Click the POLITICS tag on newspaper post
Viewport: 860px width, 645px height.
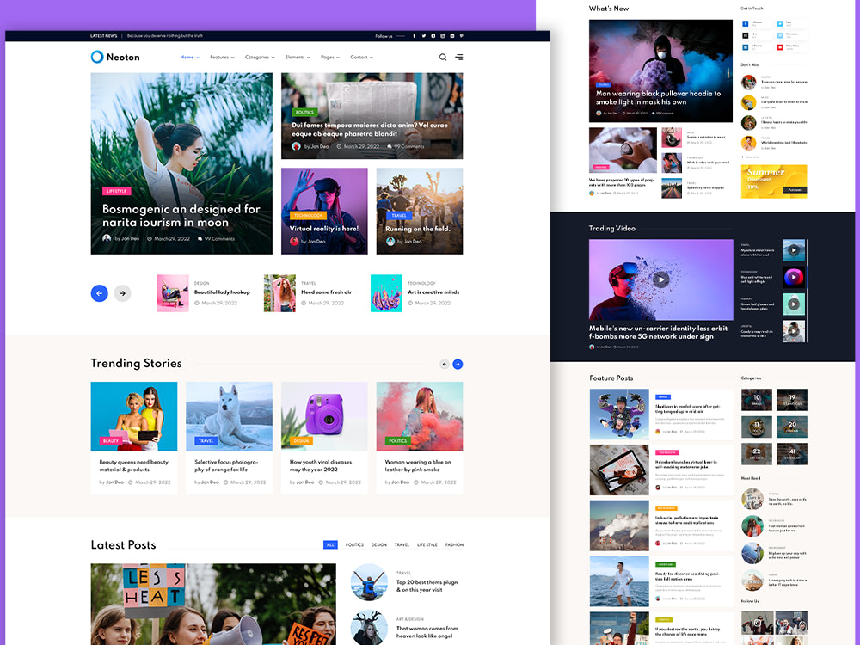point(304,112)
